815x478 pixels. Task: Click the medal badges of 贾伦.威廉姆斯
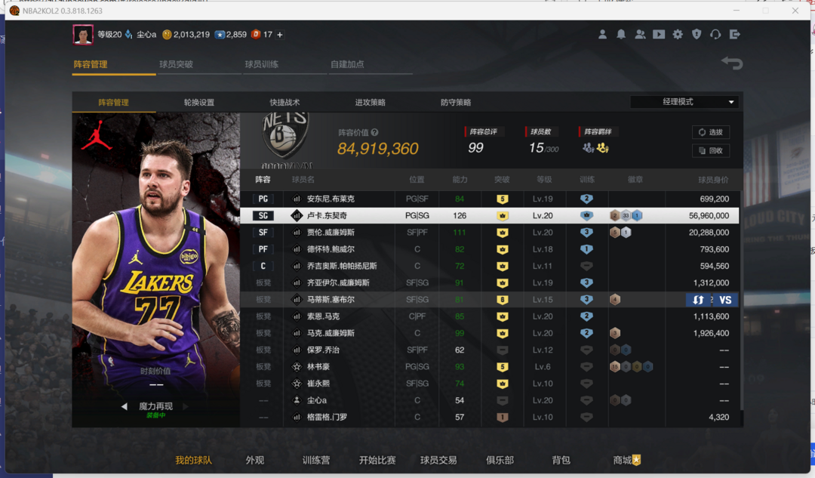point(620,233)
